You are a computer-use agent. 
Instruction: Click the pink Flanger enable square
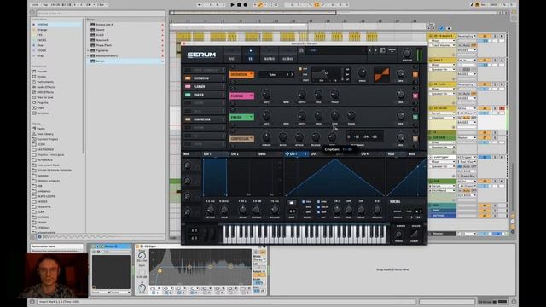coord(415,96)
